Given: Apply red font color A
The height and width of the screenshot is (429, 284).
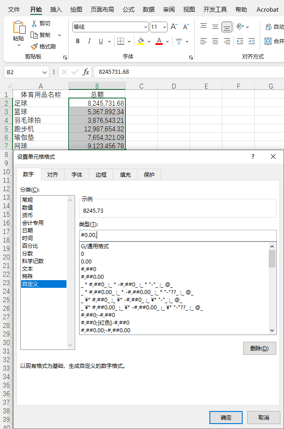Looking at the screenshot, I should (x=159, y=41).
